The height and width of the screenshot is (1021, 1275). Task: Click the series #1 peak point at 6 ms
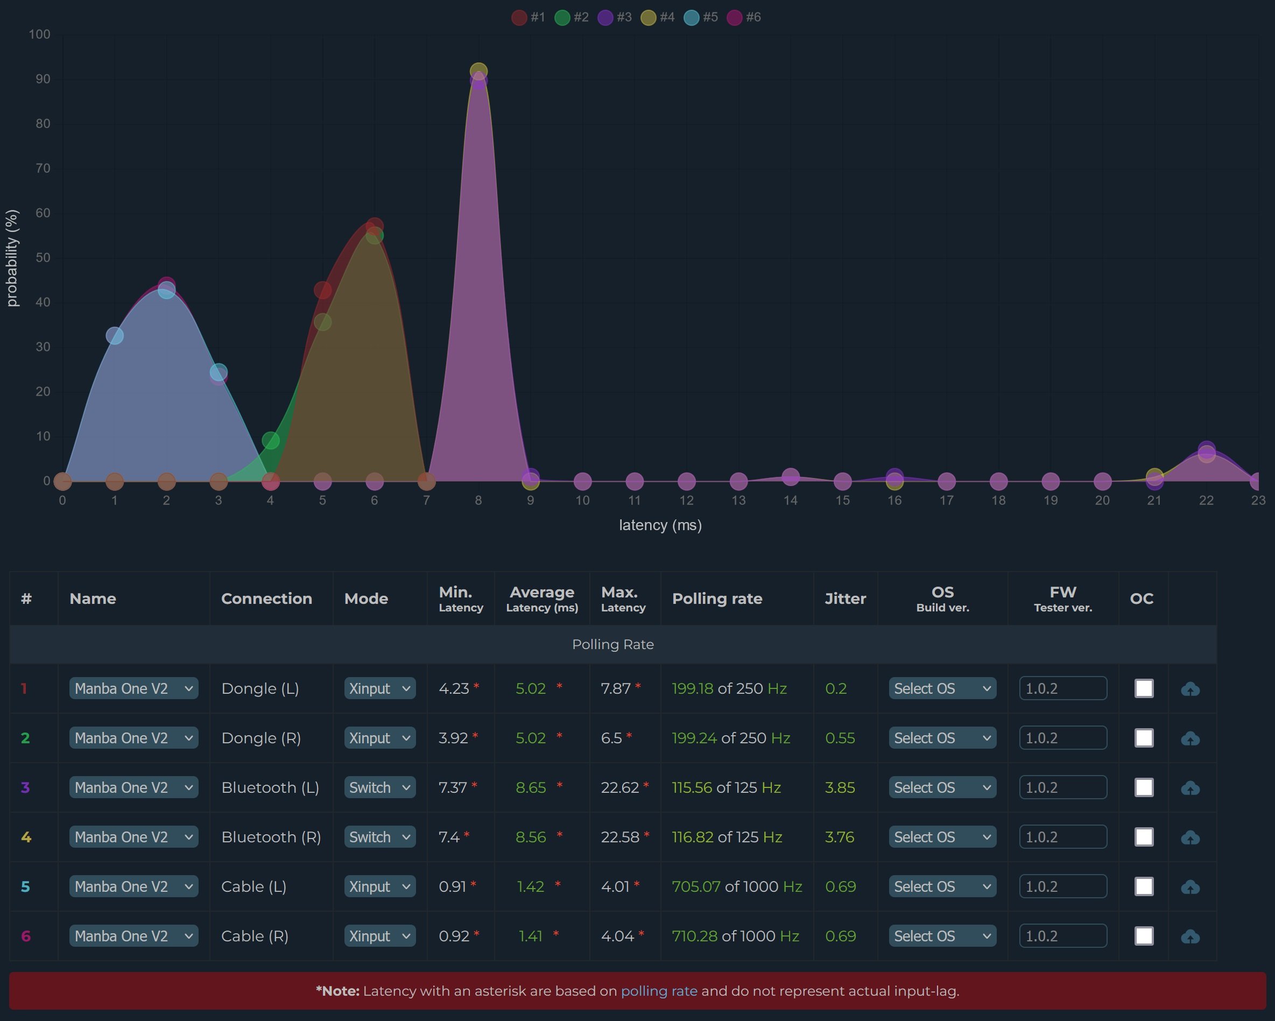pyautogui.click(x=375, y=226)
